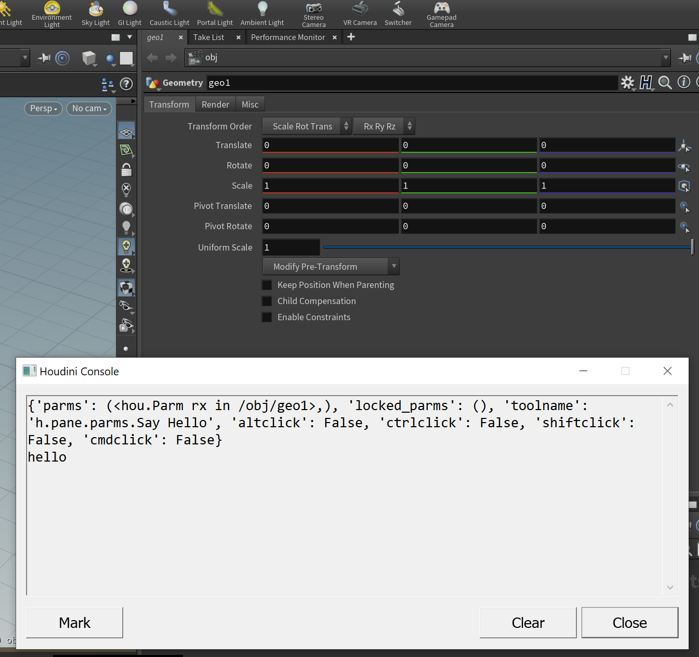Toggle the pin on parameter pane
The height and width of the screenshot is (657, 699).
(685, 58)
